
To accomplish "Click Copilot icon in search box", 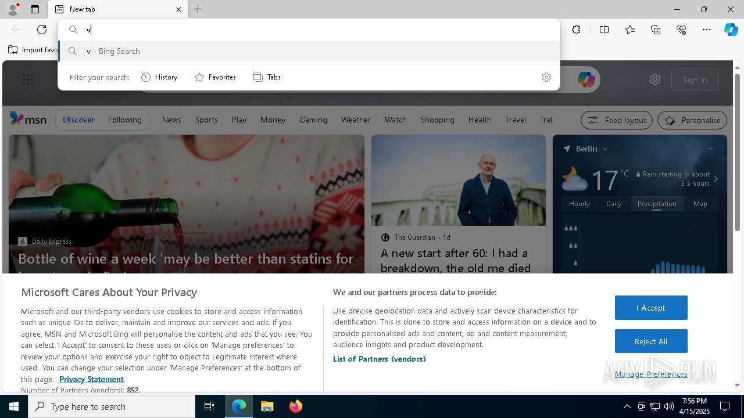I will coord(586,80).
